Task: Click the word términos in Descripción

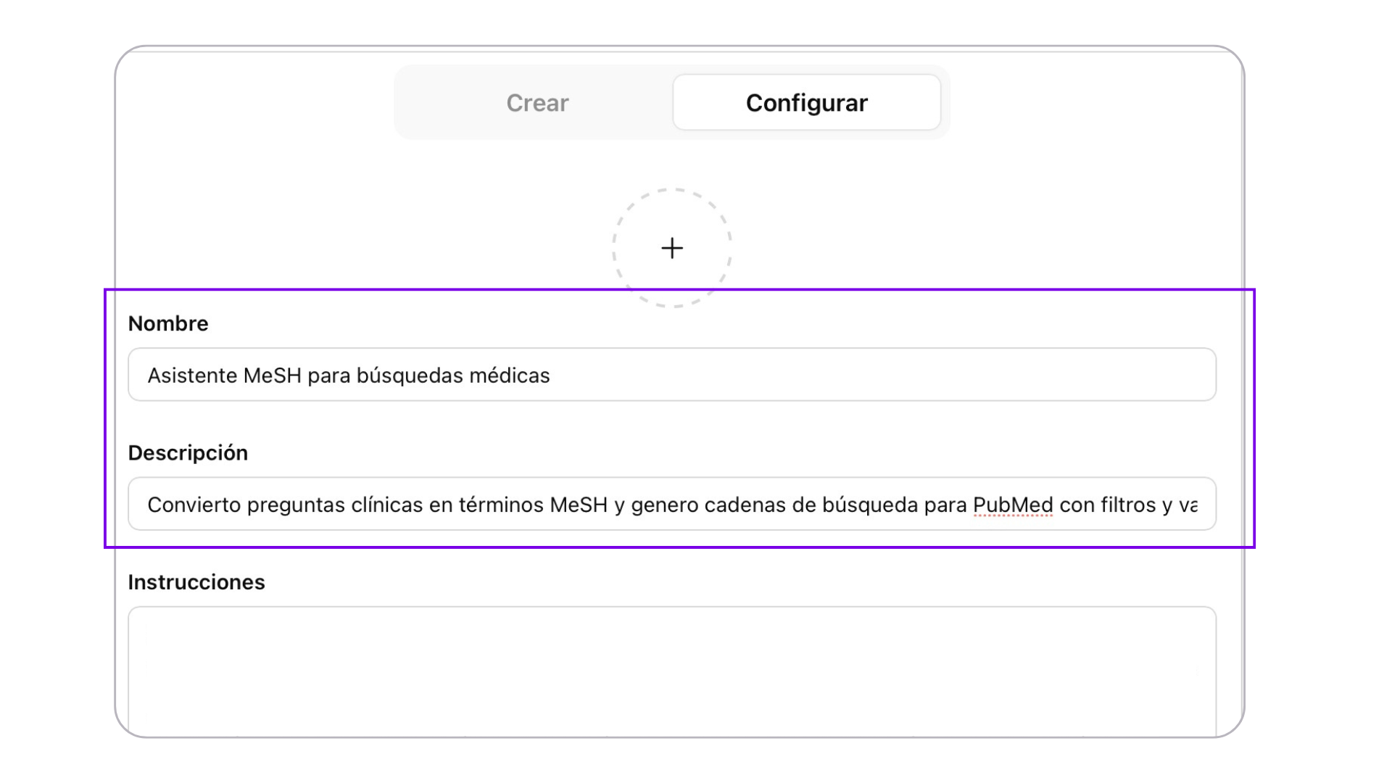Action: tap(501, 505)
